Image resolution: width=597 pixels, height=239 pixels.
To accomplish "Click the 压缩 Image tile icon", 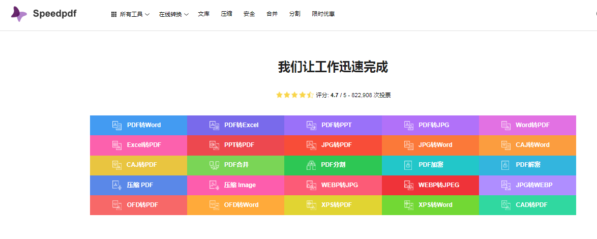I will coord(215,185).
